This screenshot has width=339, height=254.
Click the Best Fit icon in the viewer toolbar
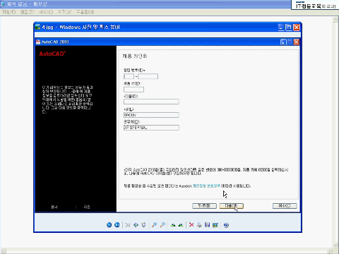click(128, 225)
